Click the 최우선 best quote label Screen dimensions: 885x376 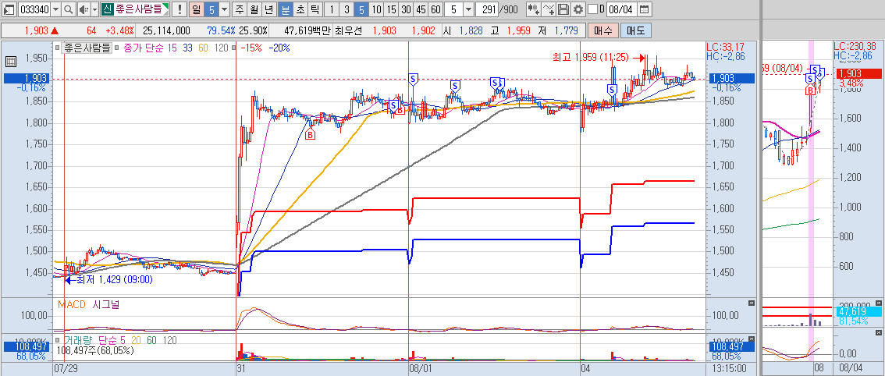click(350, 30)
